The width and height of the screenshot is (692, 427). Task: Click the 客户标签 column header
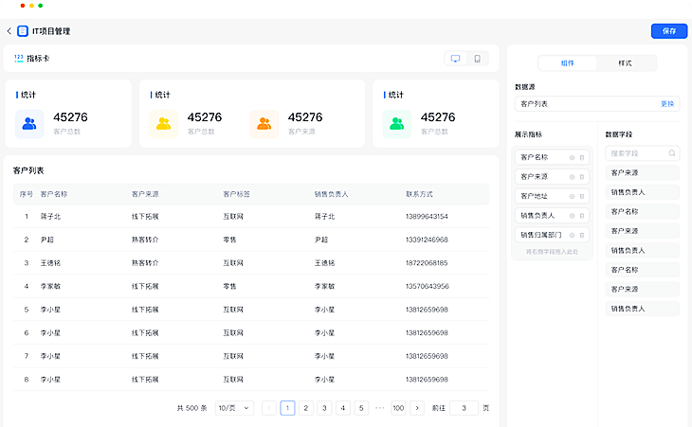click(x=237, y=194)
